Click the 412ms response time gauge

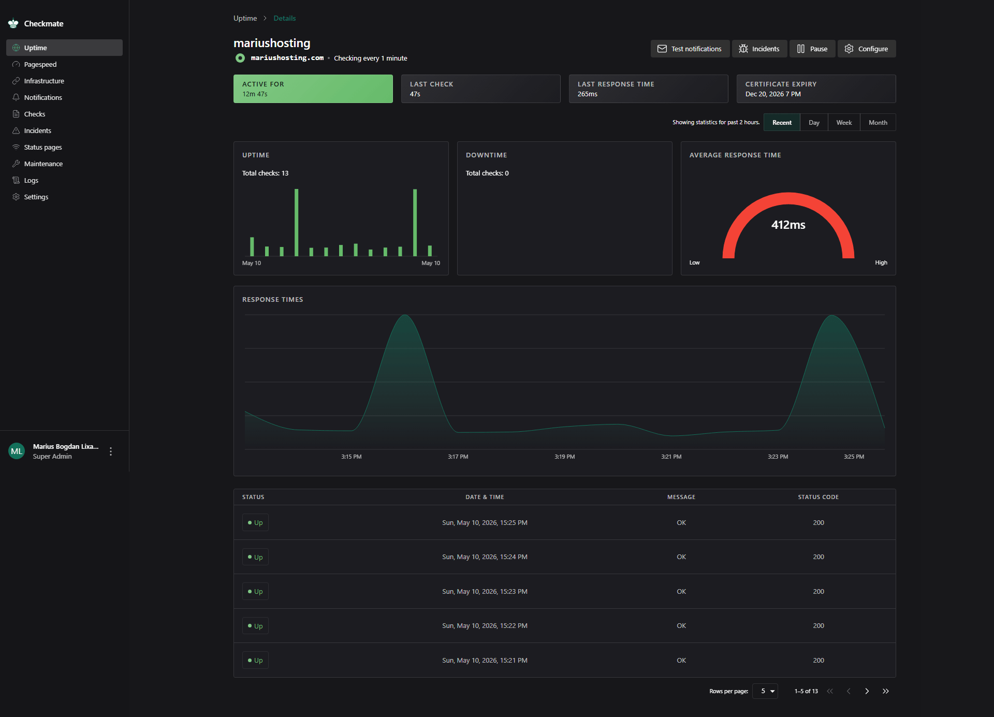(788, 225)
